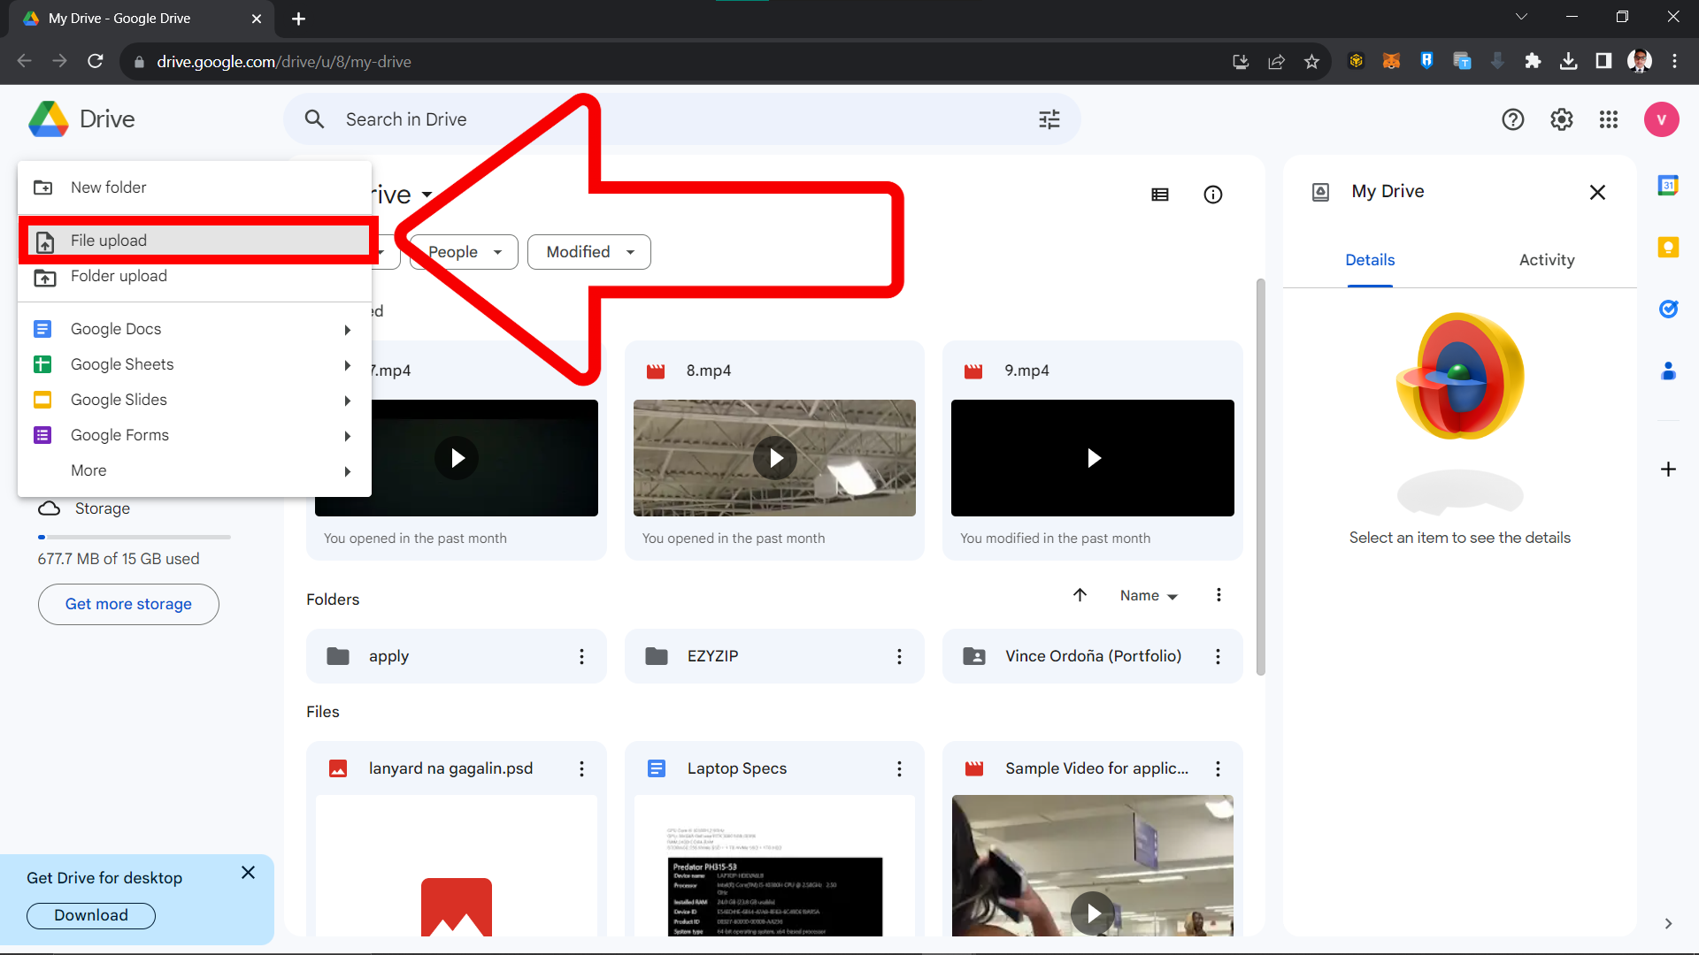Click the Get more storage button
The width and height of the screenshot is (1699, 955).
pos(127,604)
